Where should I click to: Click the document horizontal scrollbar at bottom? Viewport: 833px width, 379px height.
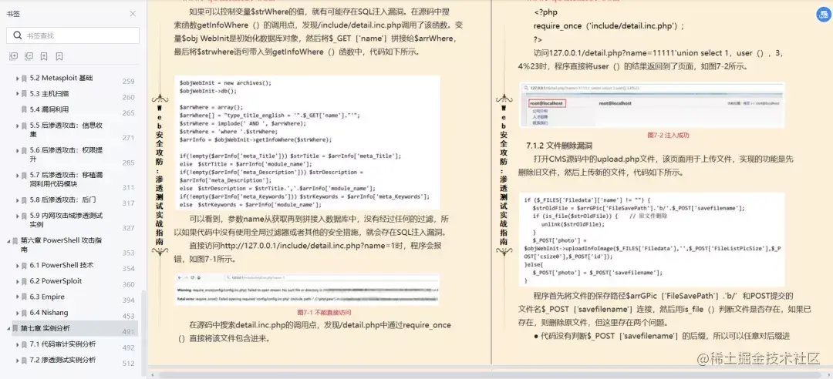tap(489, 374)
